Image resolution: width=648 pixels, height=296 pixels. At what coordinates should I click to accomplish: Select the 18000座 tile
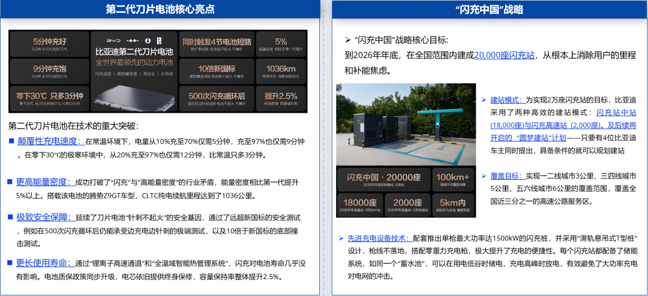point(359,205)
